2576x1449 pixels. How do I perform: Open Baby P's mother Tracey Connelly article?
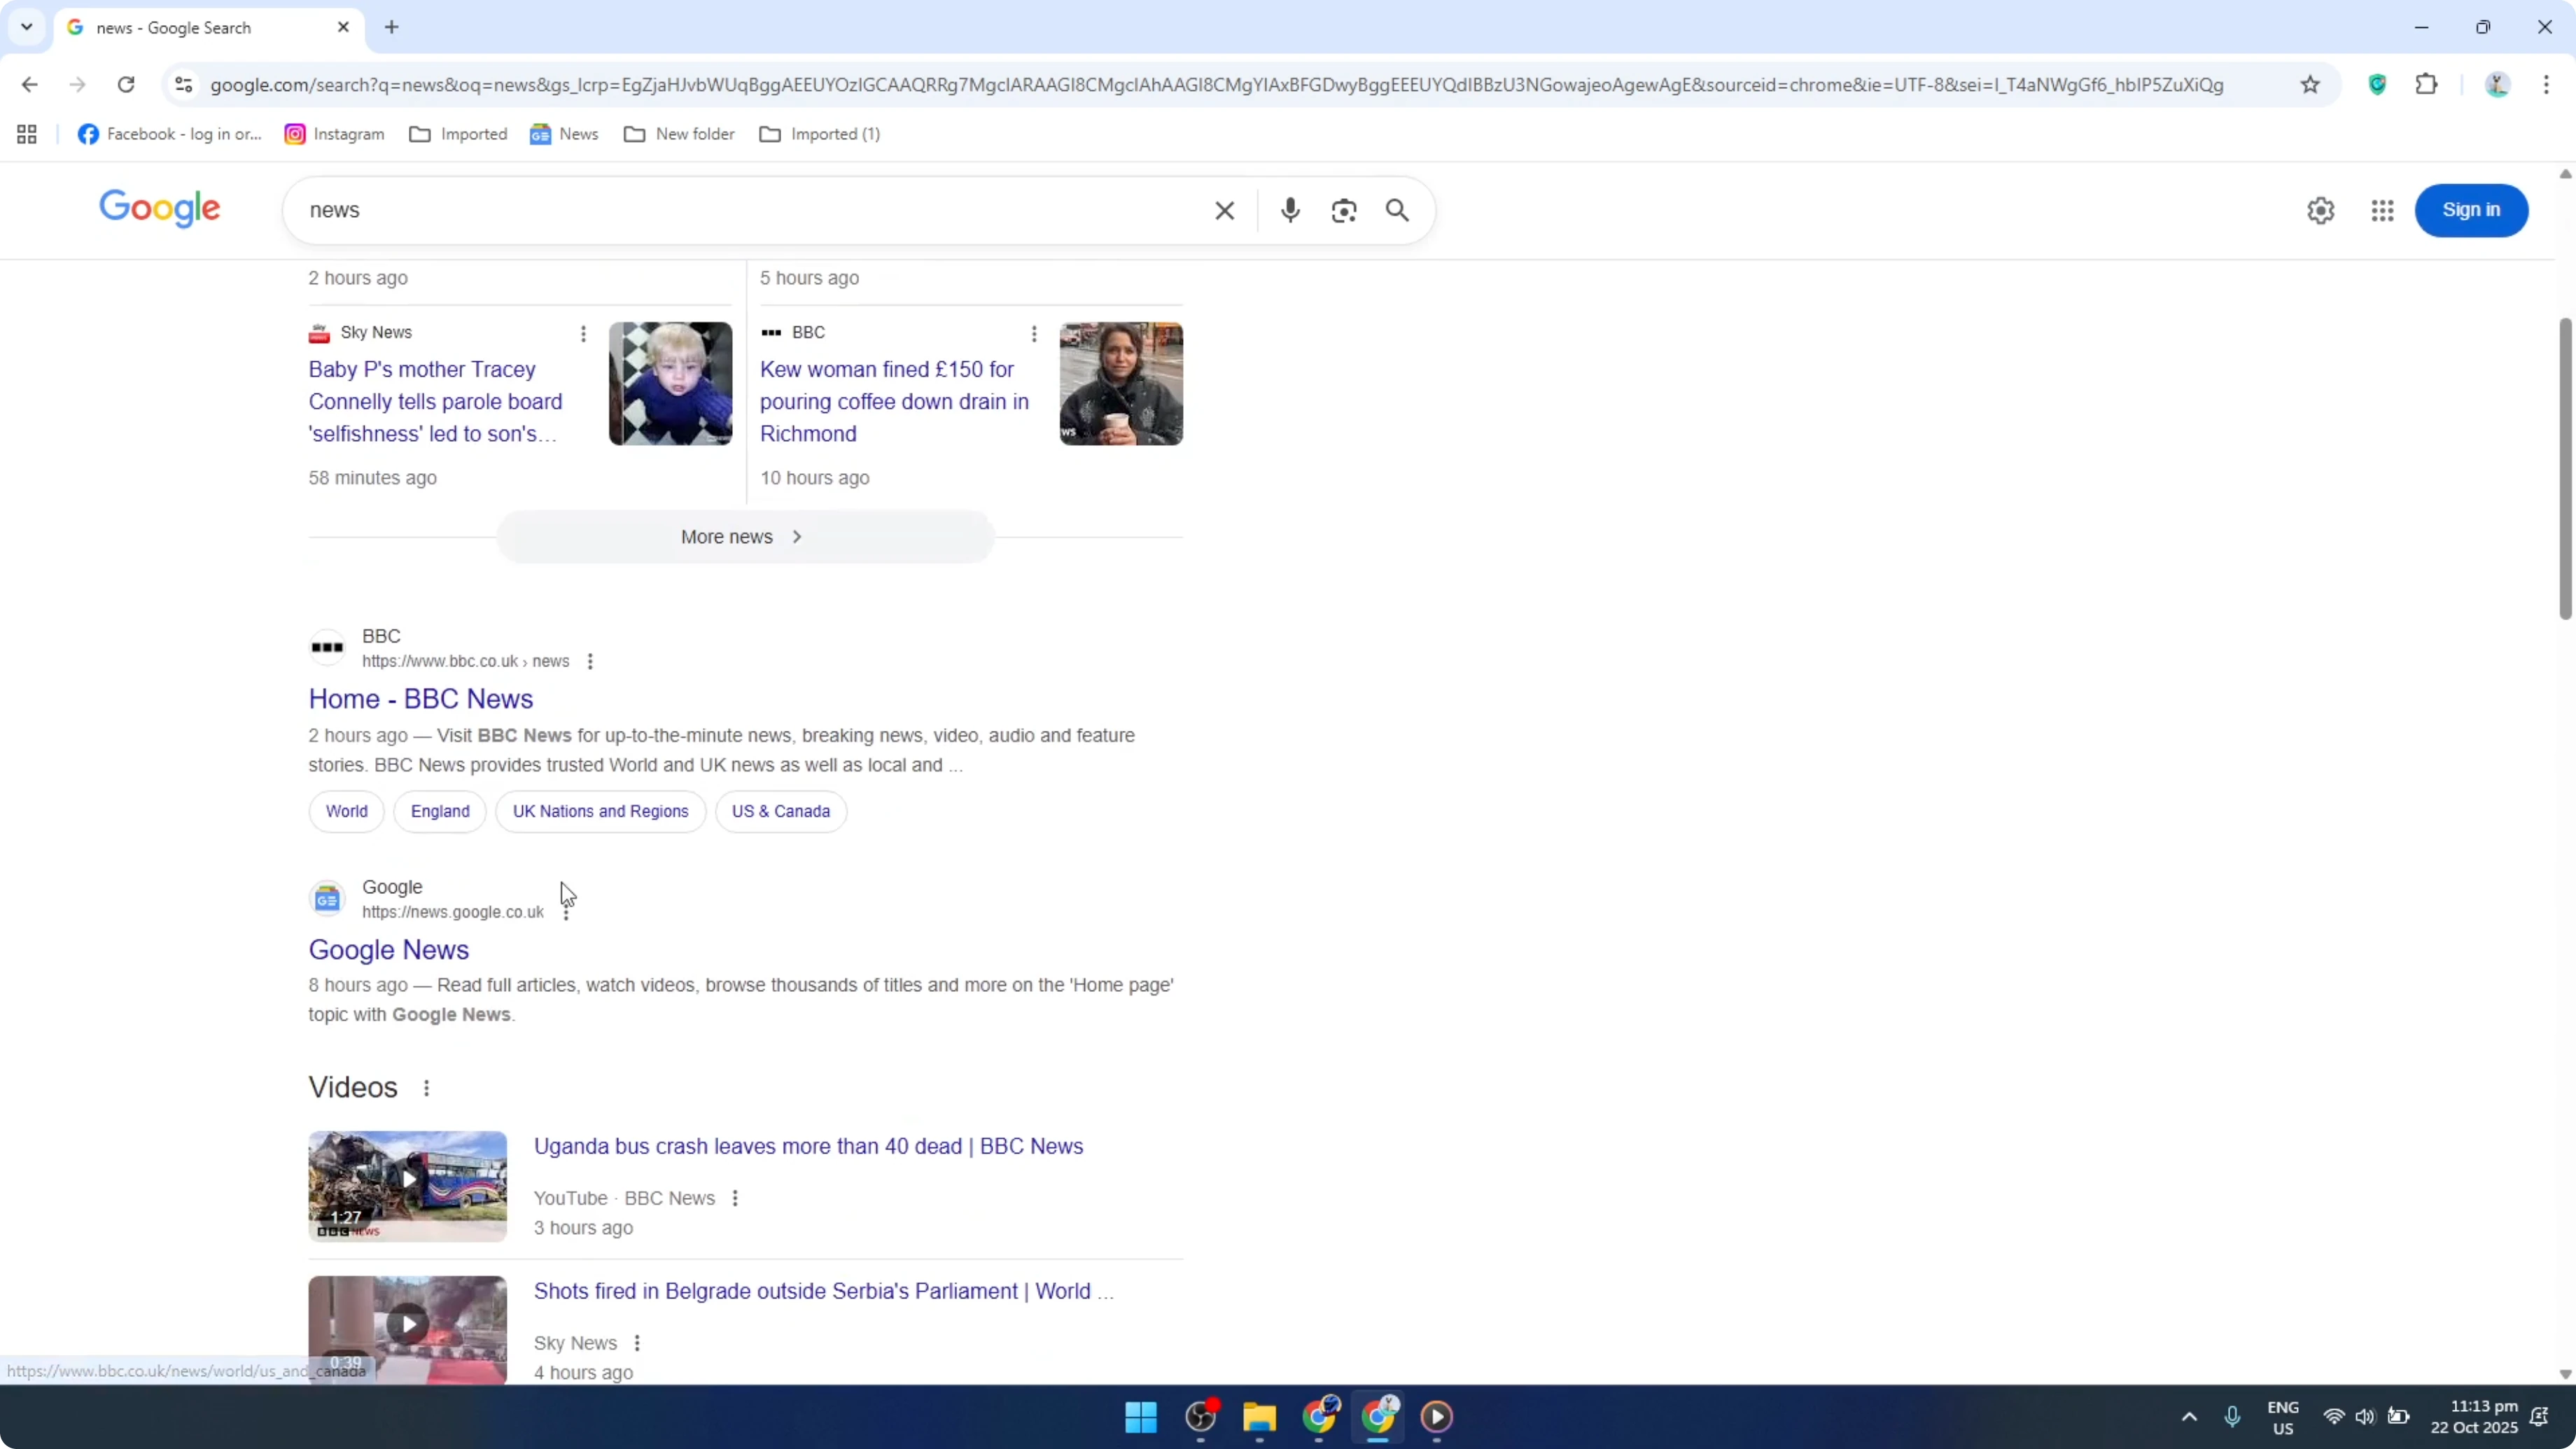point(435,402)
